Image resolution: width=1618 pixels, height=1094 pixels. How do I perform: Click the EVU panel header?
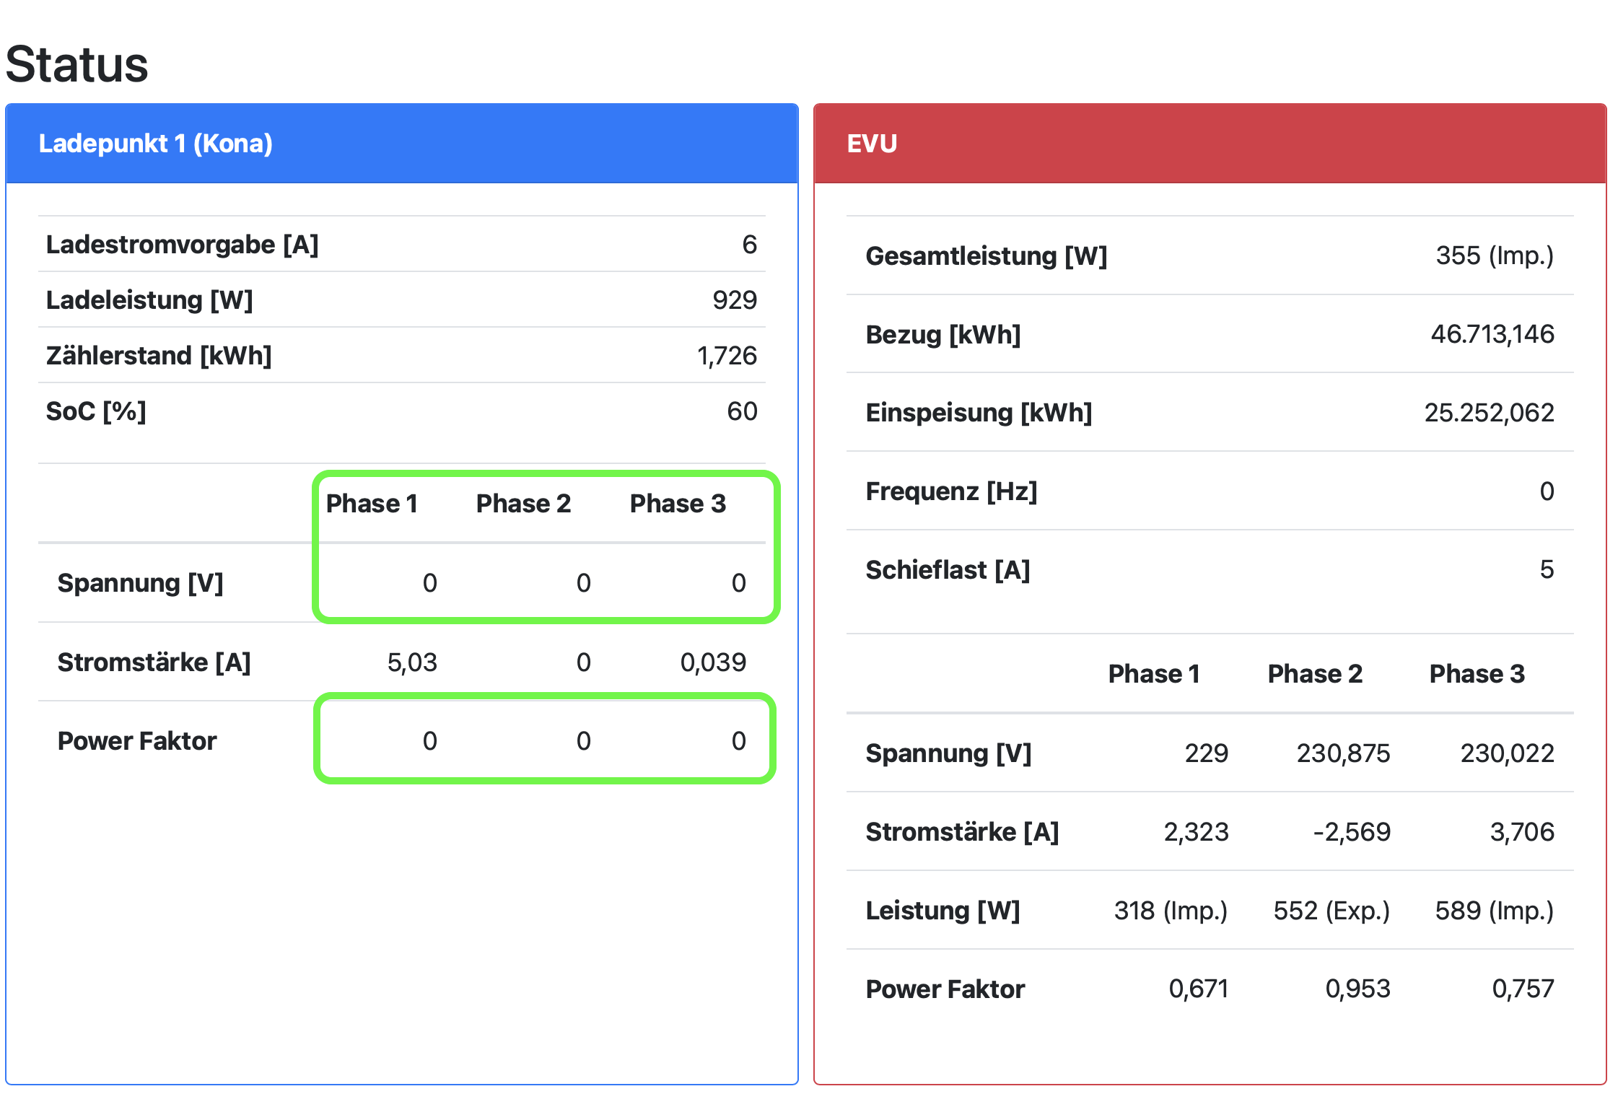pos(872,144)
